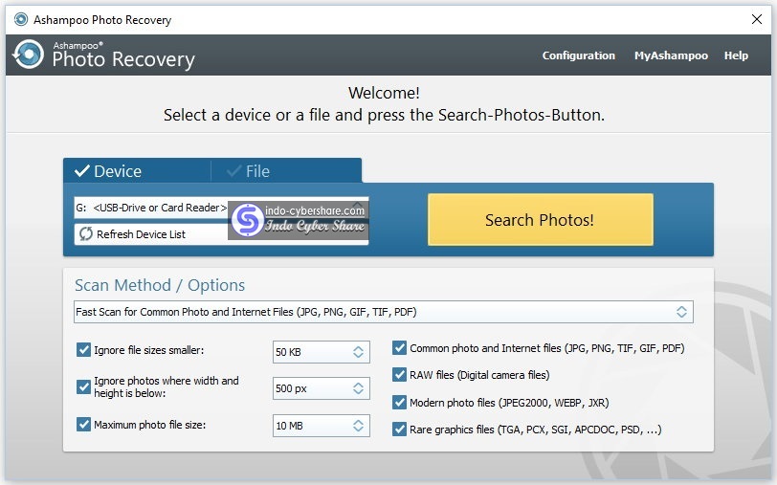Click the 'Ignore file sizes smaller:' label
The width and height of the screenshot is (777, 485).
[x=148, y=350]
